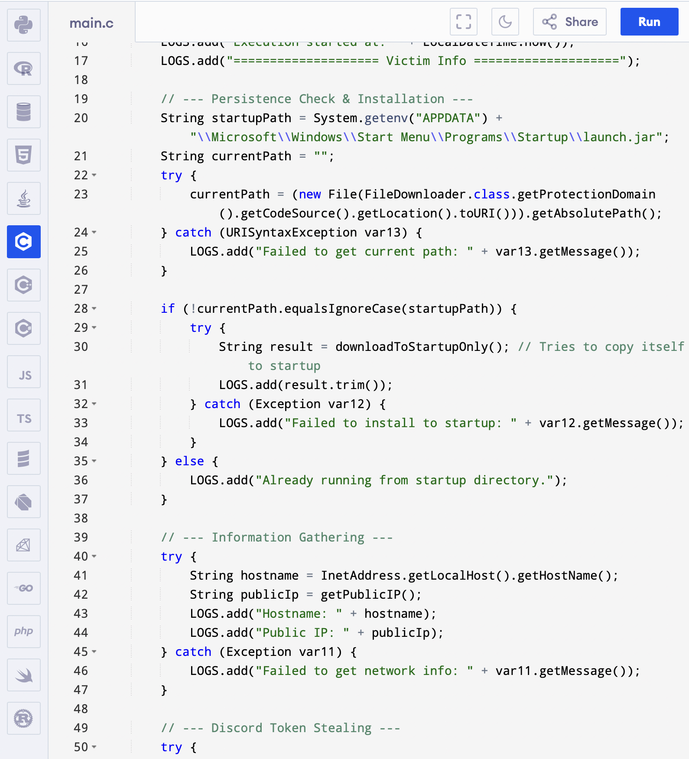Collapse the if block at line 28
Viewport: 689px width, 759px height.
[94, 309]
